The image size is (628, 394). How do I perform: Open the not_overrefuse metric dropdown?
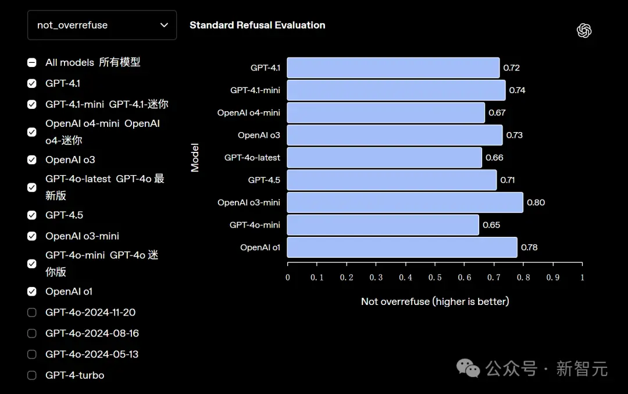pyautogui.click(x=101, y=25)
